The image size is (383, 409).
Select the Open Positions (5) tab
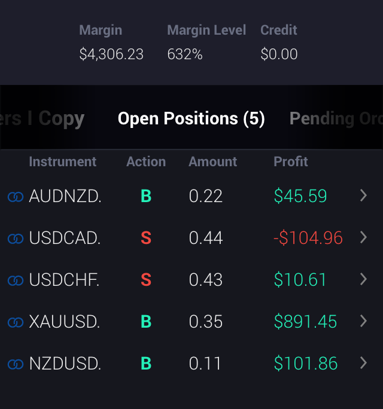tap(191, 118)
